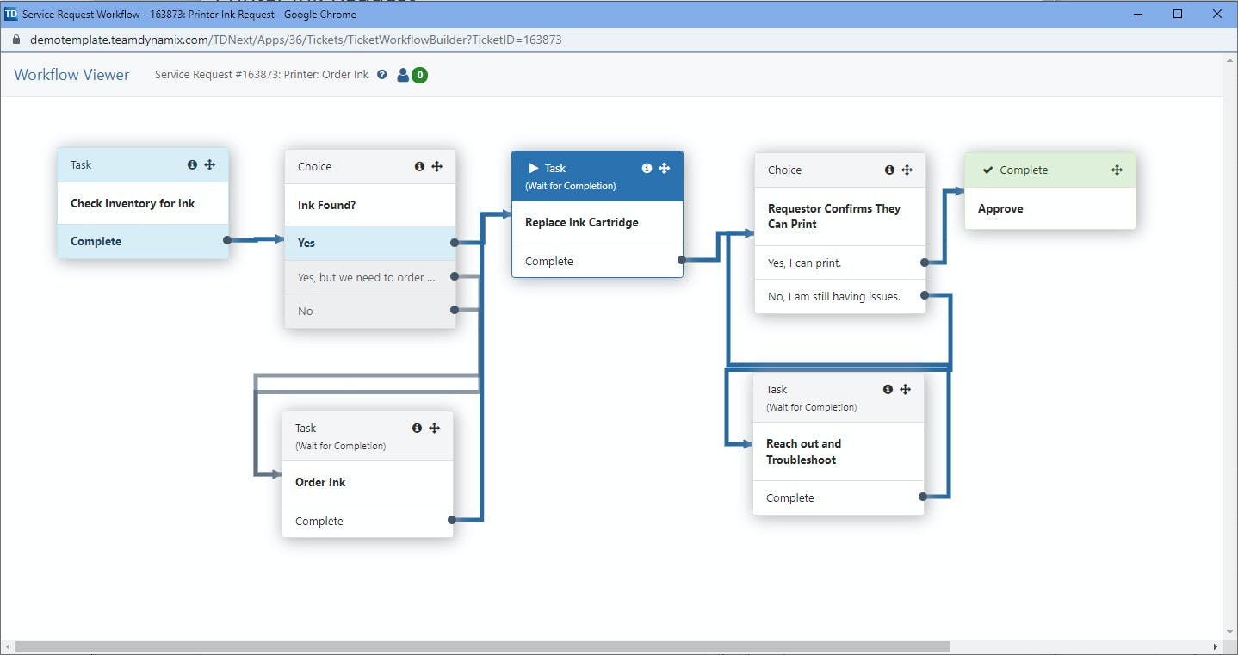Click connector dot on Order Ink Complete row

point(451,520)
